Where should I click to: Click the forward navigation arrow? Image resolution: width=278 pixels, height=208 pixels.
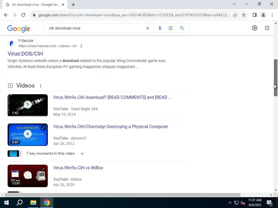[x=15, y=15]
